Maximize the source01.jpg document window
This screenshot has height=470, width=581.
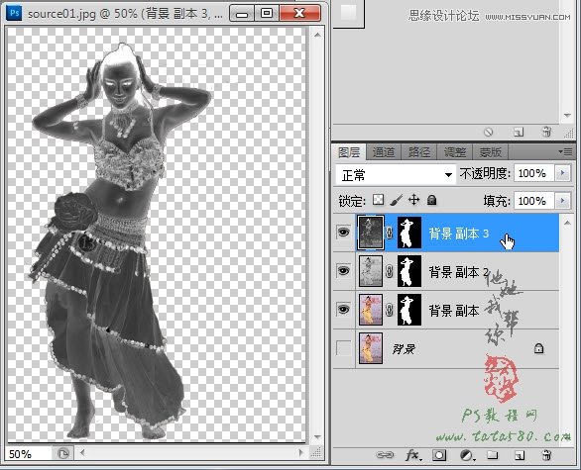tap(267, 13)
